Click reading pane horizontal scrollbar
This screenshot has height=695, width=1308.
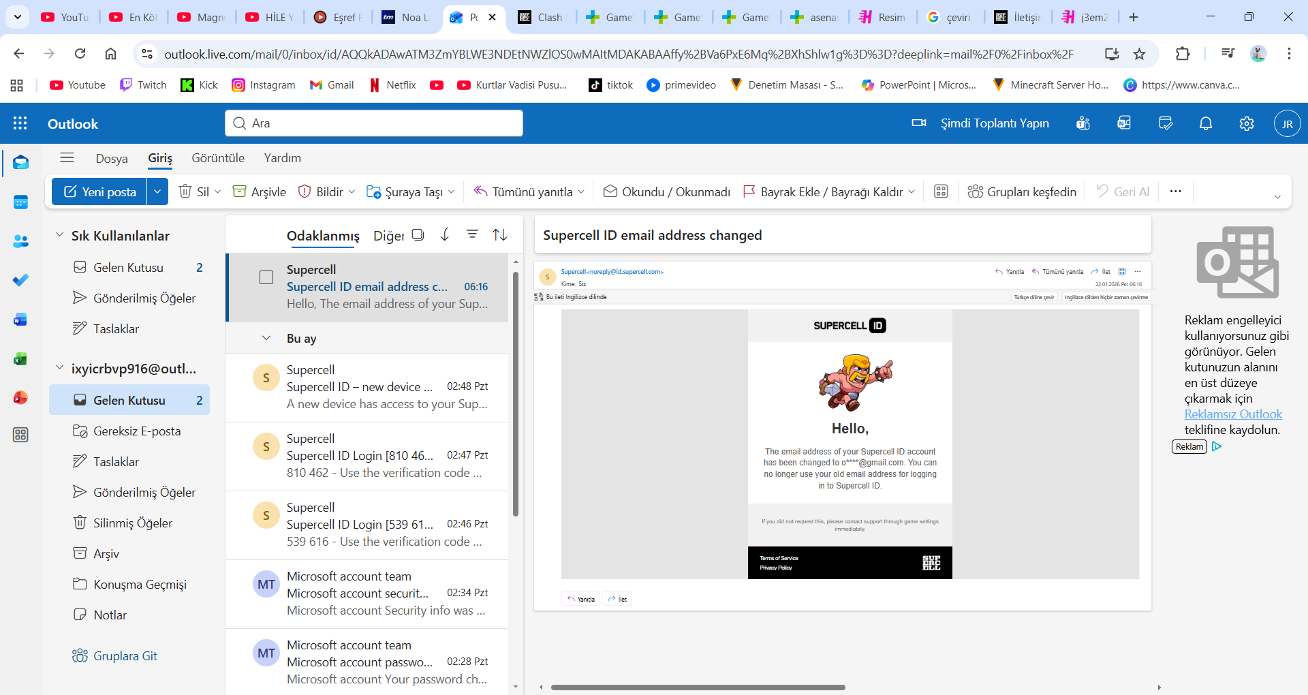(698, 687)
